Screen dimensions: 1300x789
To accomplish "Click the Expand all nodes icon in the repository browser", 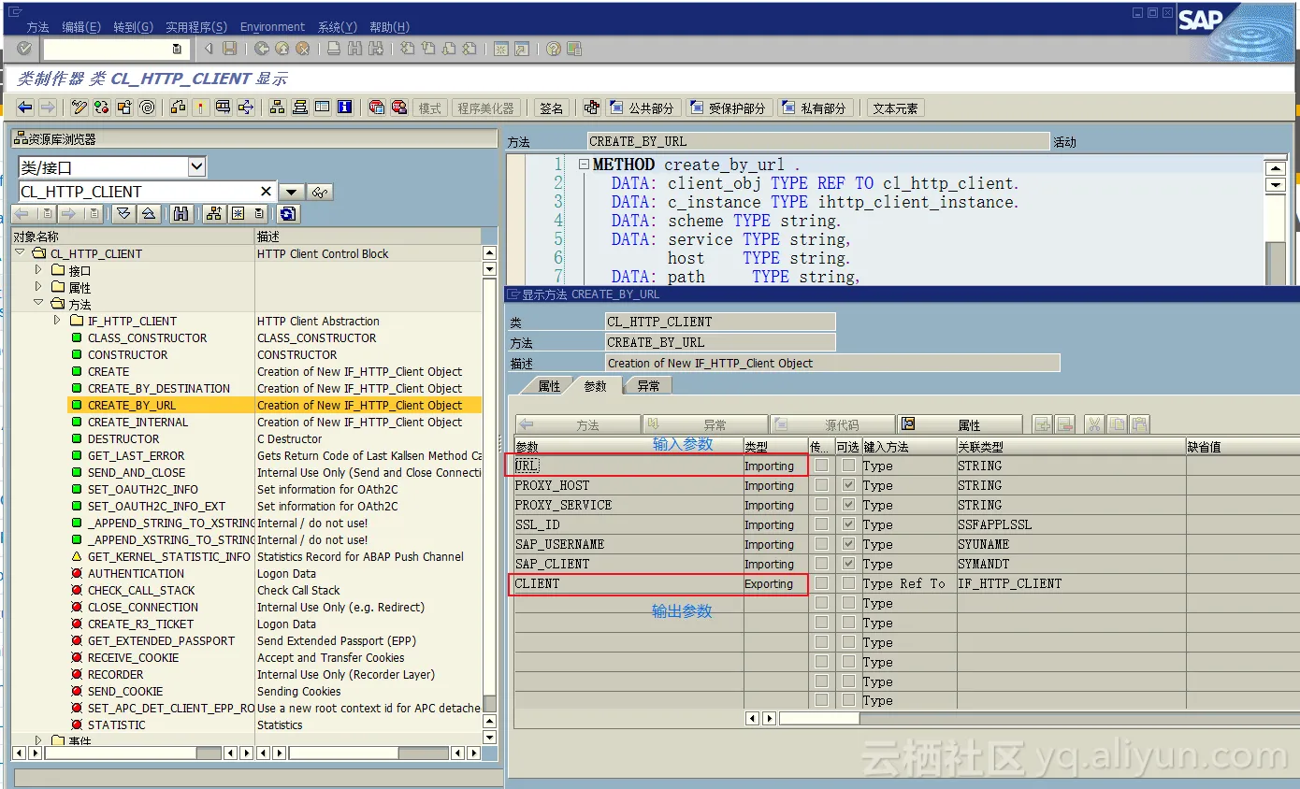I will [x=123, y=214].
